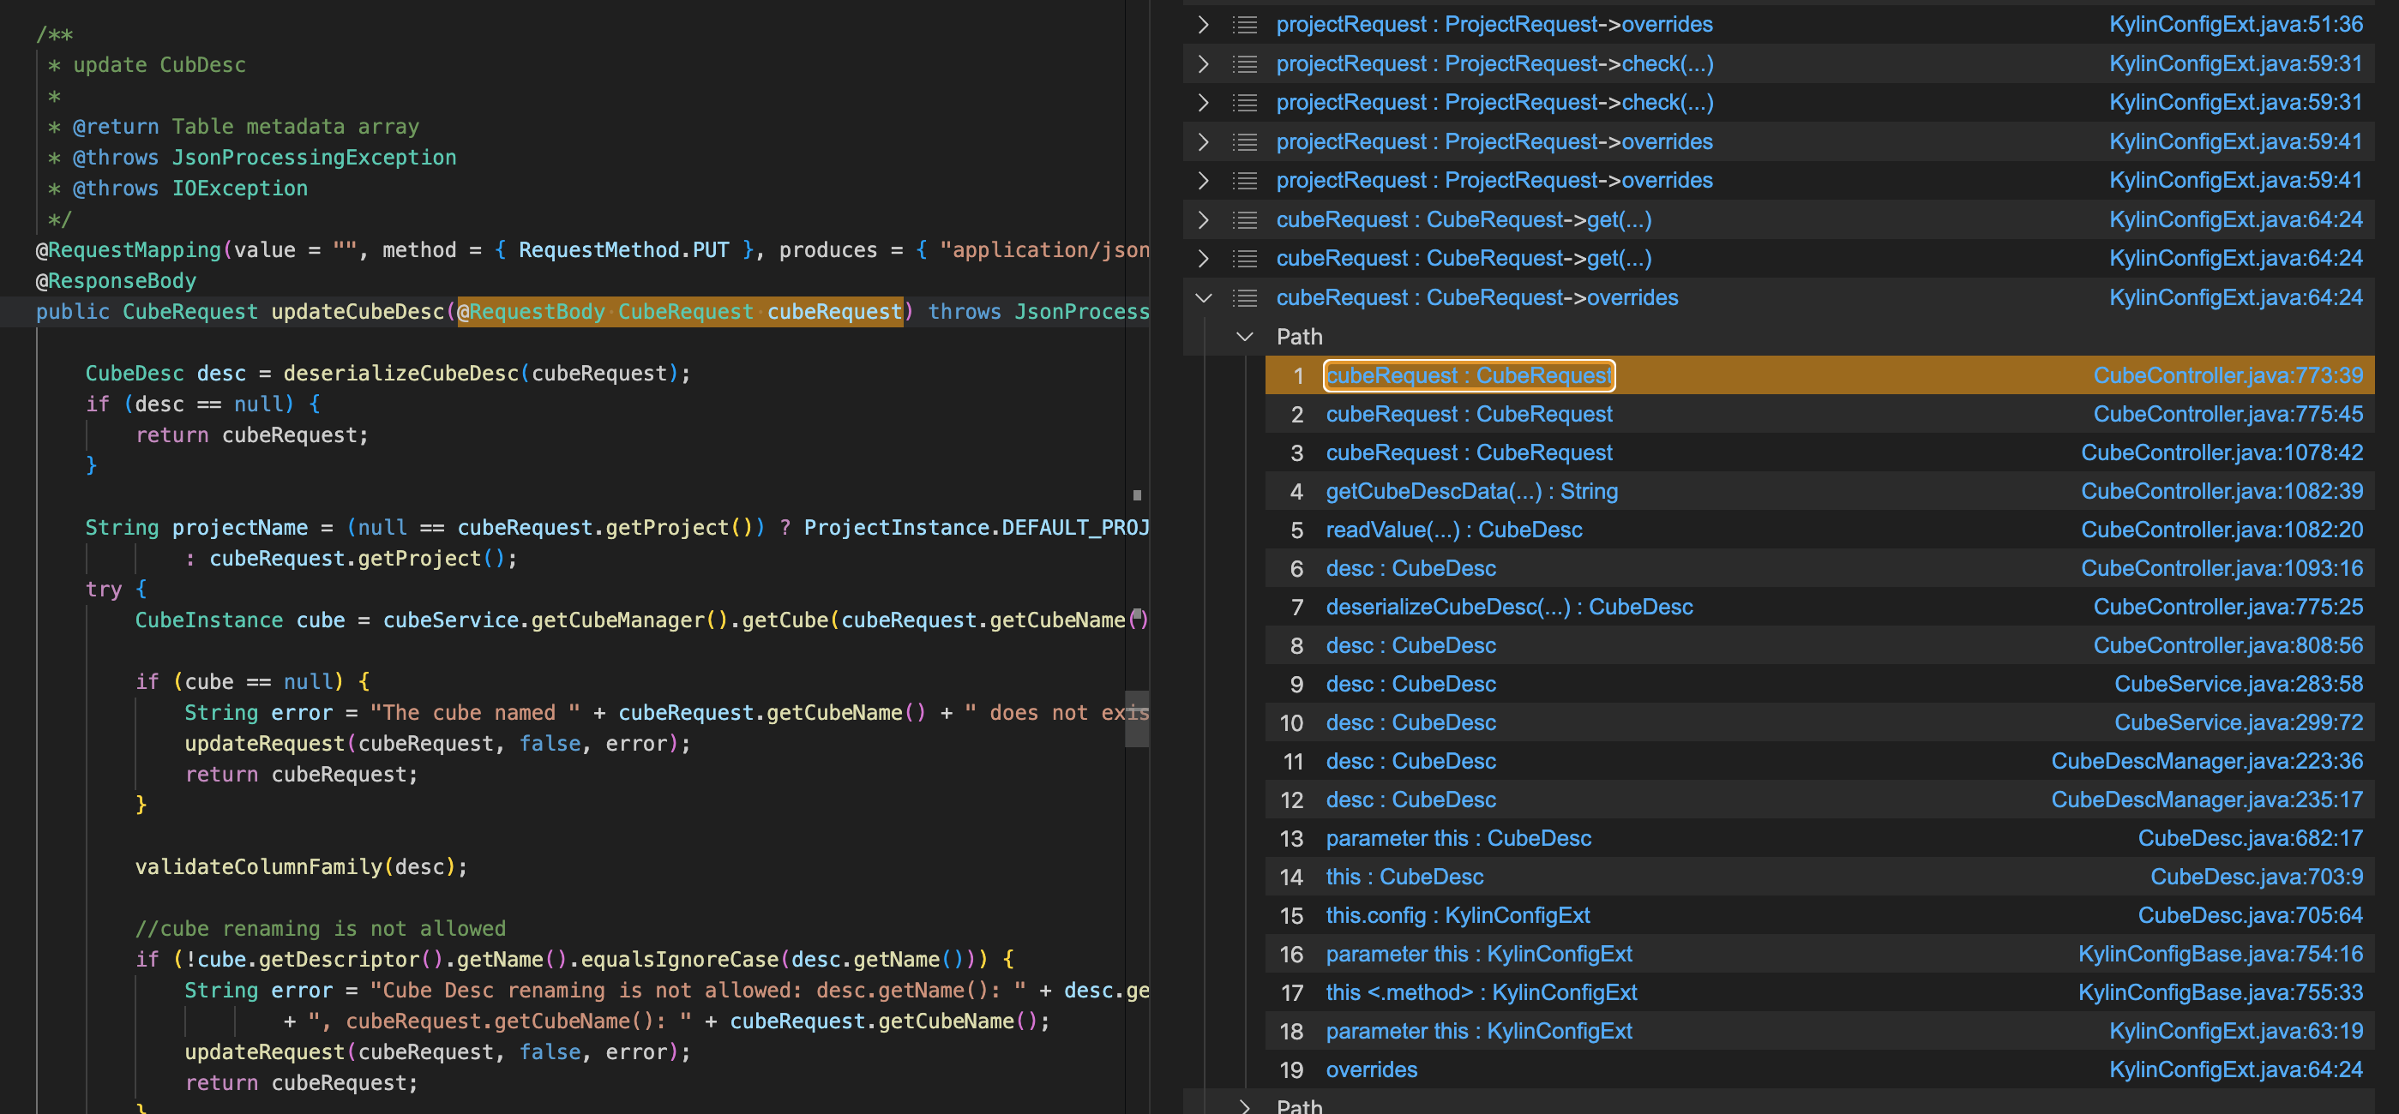Open location link CubeService.java:283:58
2399x1114 pixels.
coord(2238,684)
